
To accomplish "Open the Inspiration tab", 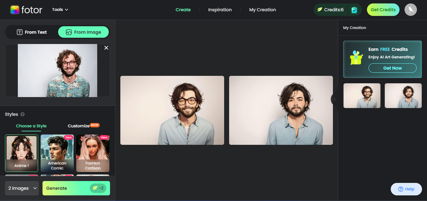I will click(x=220, y=10).
